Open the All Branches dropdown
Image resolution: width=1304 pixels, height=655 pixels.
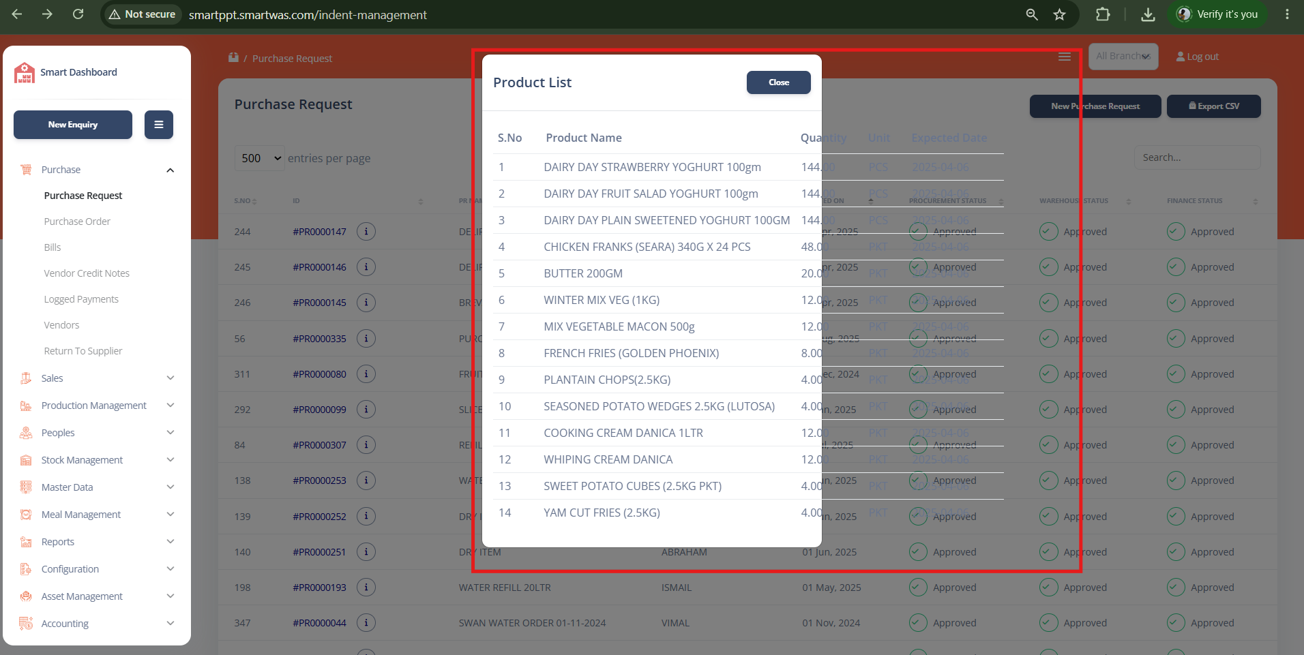click(x=1123, y=57)
